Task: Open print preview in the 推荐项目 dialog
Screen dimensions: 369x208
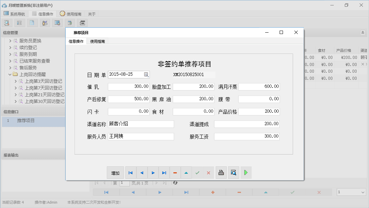Action: 234,172
